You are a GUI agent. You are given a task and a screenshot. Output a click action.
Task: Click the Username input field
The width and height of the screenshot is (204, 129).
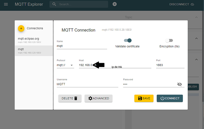pos(88,84)
